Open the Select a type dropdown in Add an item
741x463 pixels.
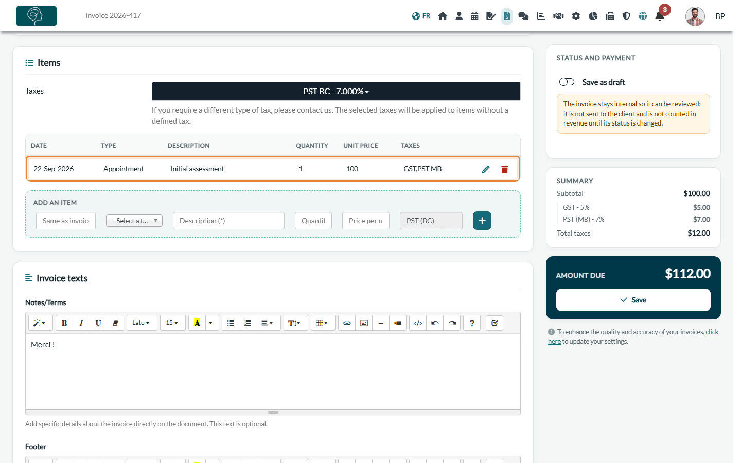click(134, 221)
